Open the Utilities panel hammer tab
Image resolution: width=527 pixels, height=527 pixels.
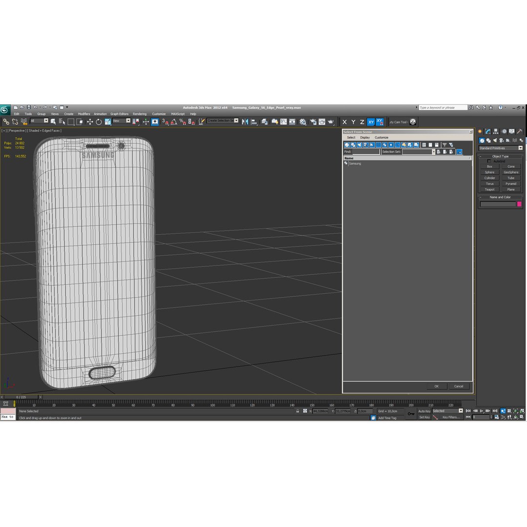[520, 131]
